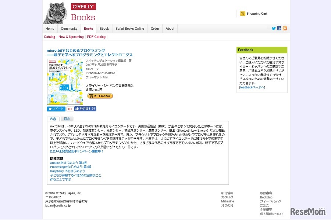Open footer カタログ link
Screen dimensions: 331x220
(x=227, y=197)
